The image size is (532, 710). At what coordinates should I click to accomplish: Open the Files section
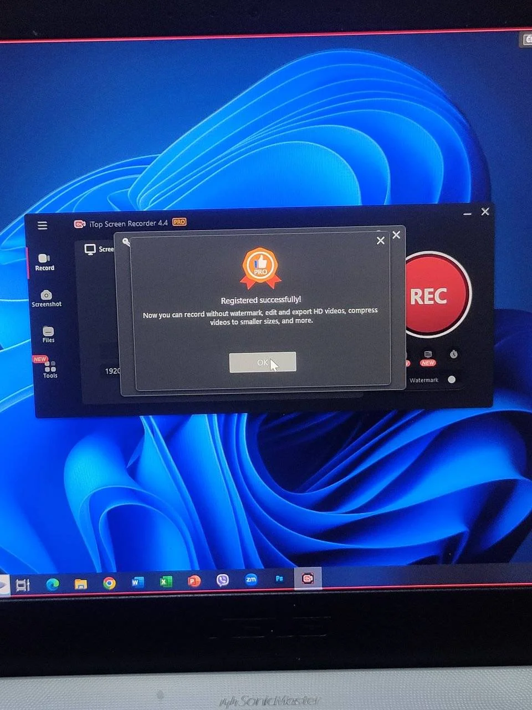tap(48, 334)
